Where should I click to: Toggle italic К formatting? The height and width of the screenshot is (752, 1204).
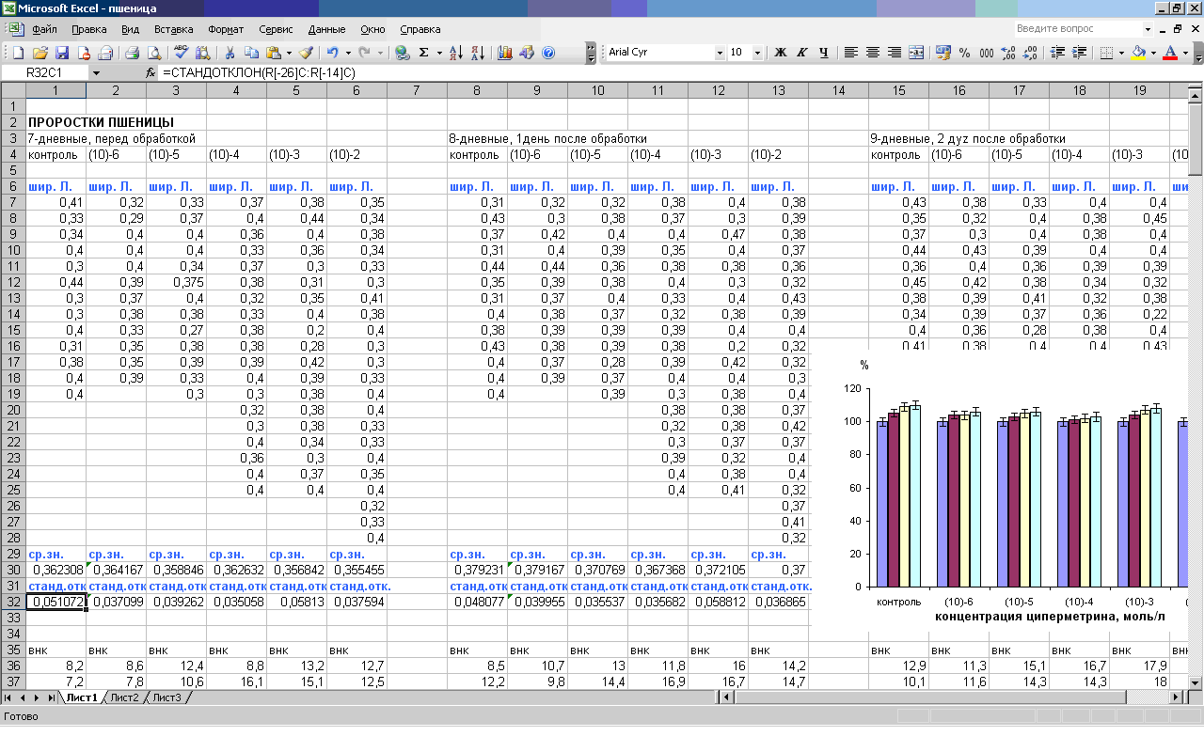[x=801, y=53]
